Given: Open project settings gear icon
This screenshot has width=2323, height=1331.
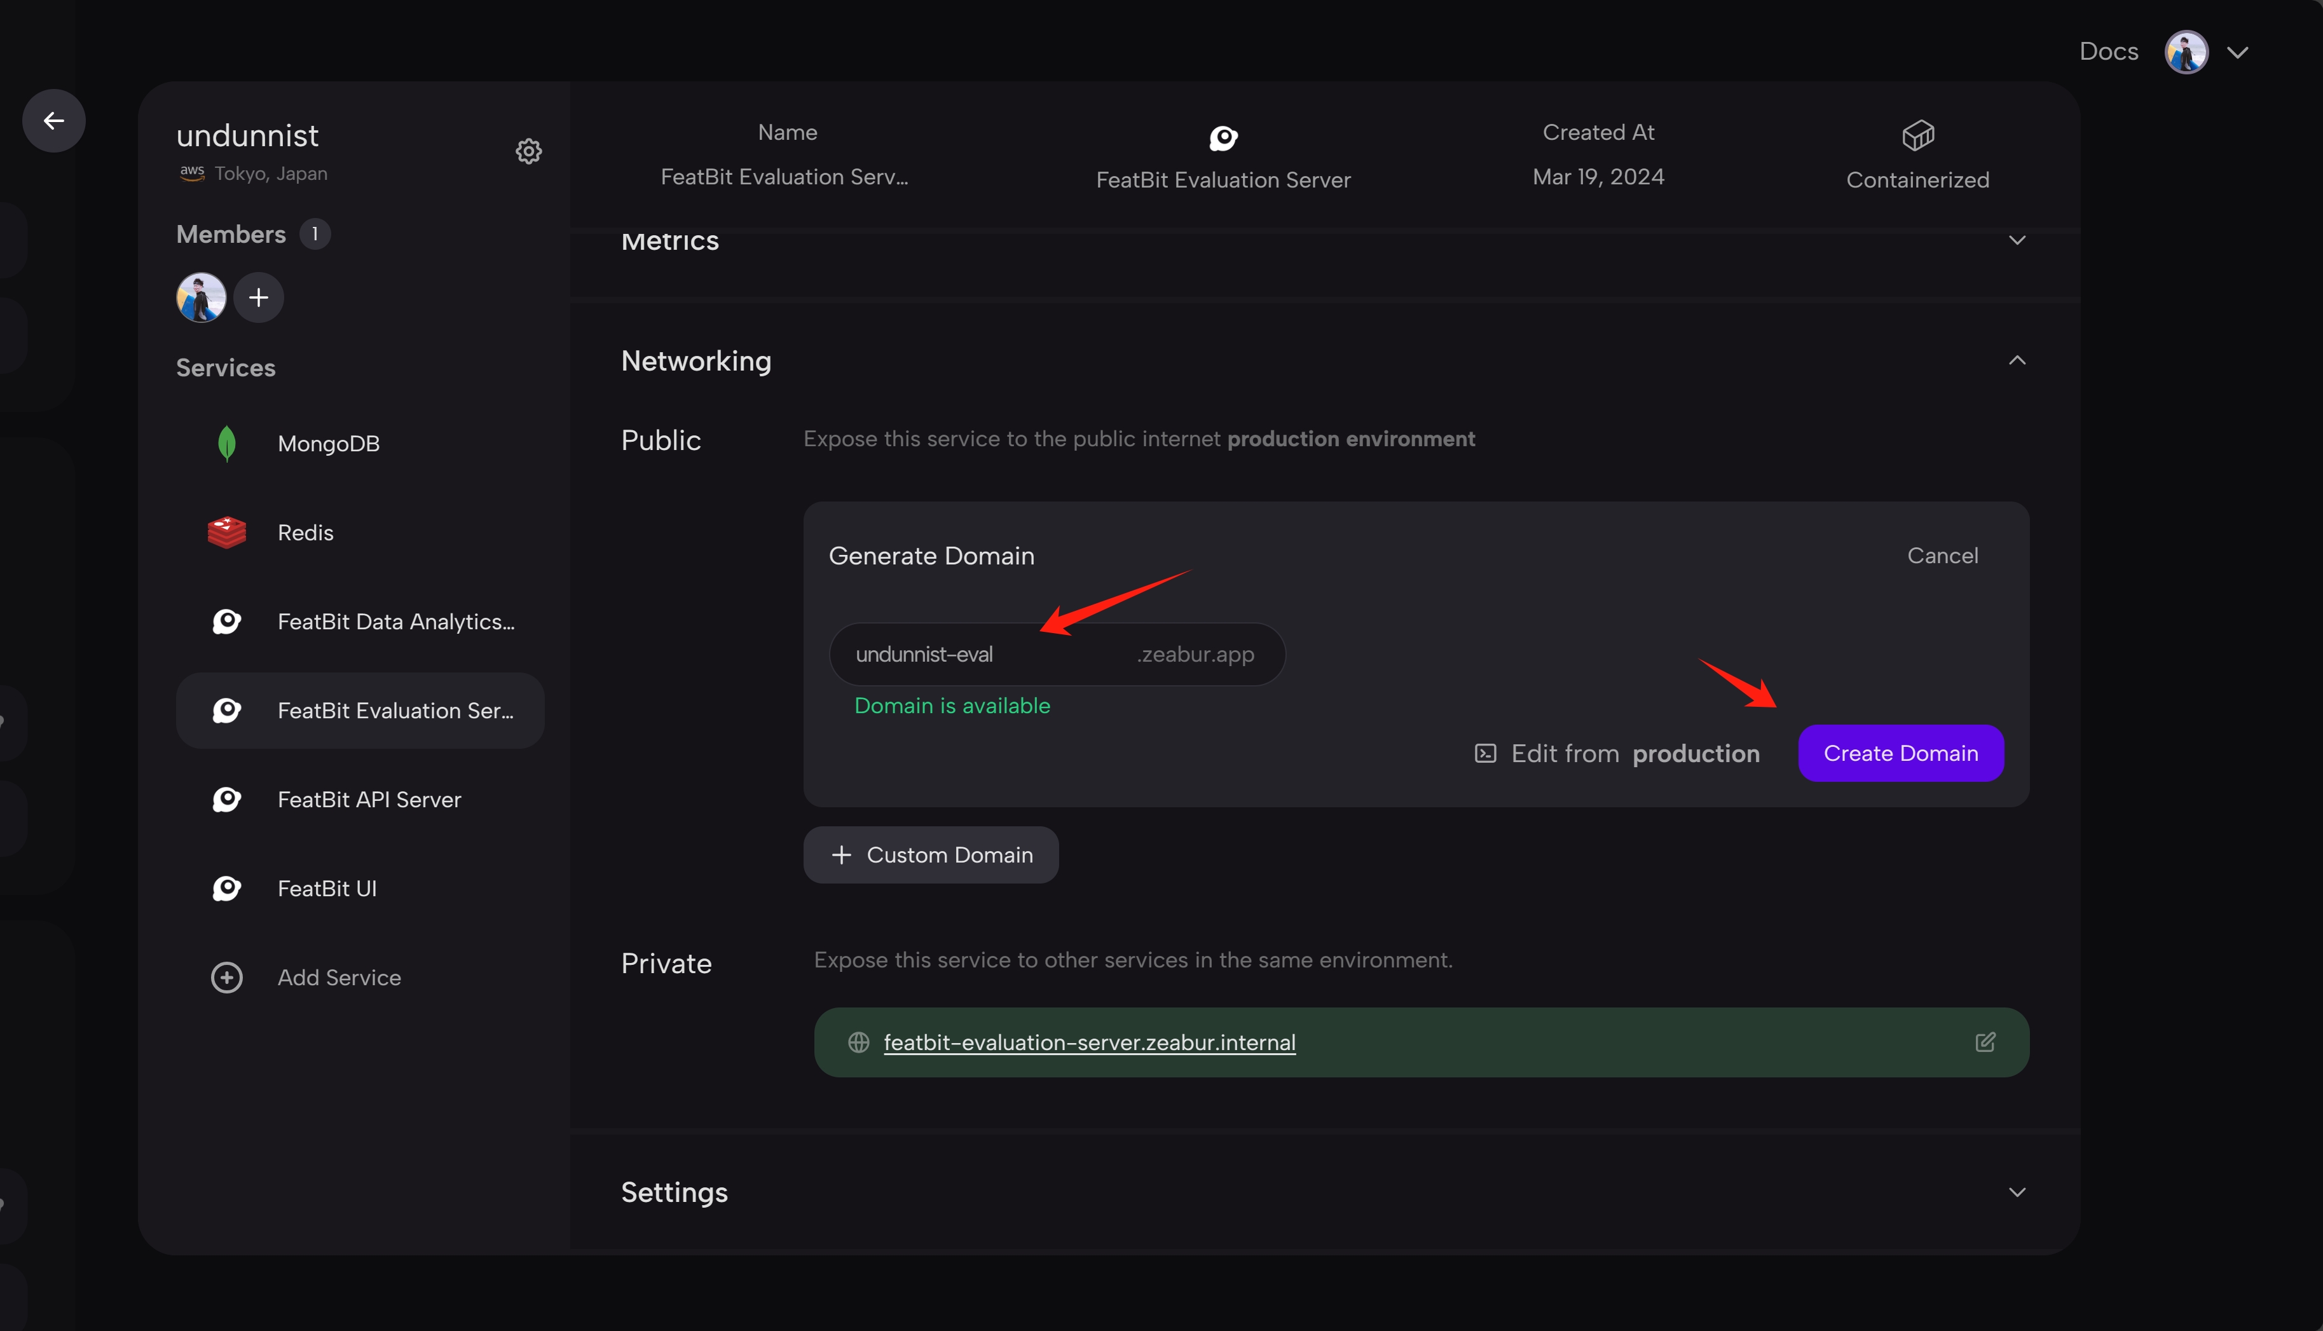Looking at the screenshot, I should click(528, 151).
